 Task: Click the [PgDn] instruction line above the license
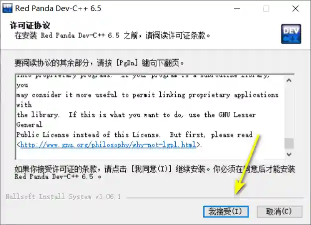click(x=99, y=63)
